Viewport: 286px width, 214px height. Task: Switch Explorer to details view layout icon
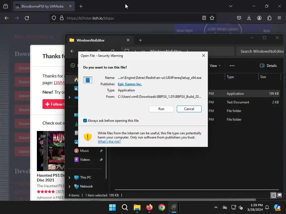[274, 195]
